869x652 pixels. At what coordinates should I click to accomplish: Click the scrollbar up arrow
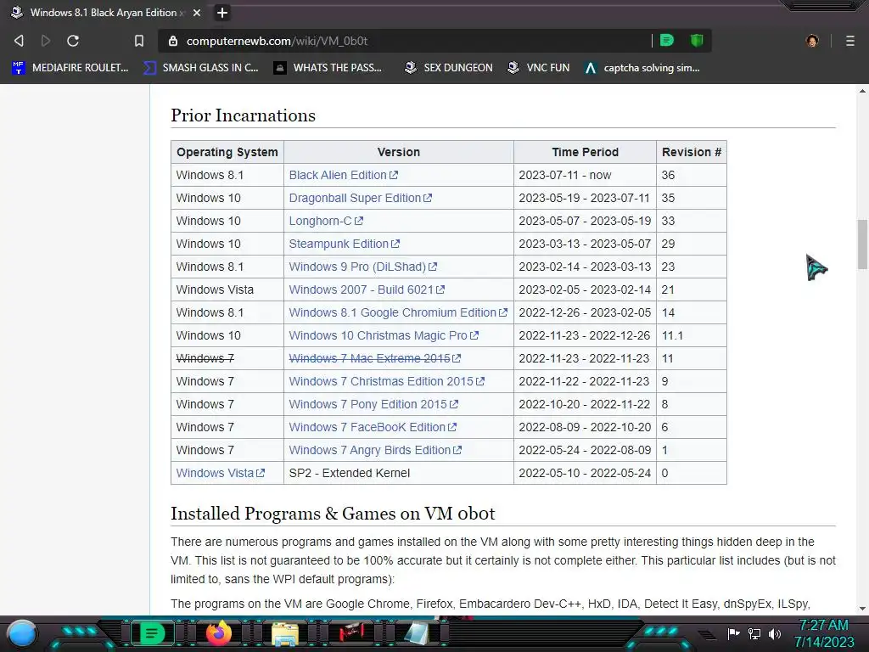pyautogui.click(x=862, y=91)
